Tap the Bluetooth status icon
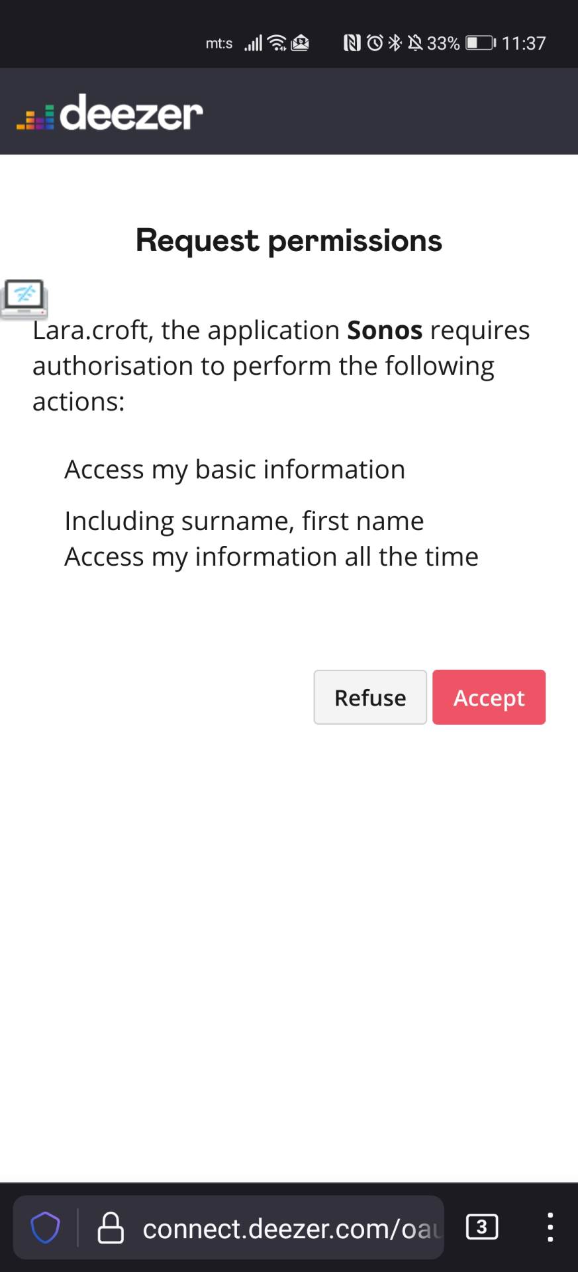 point(395,43)
